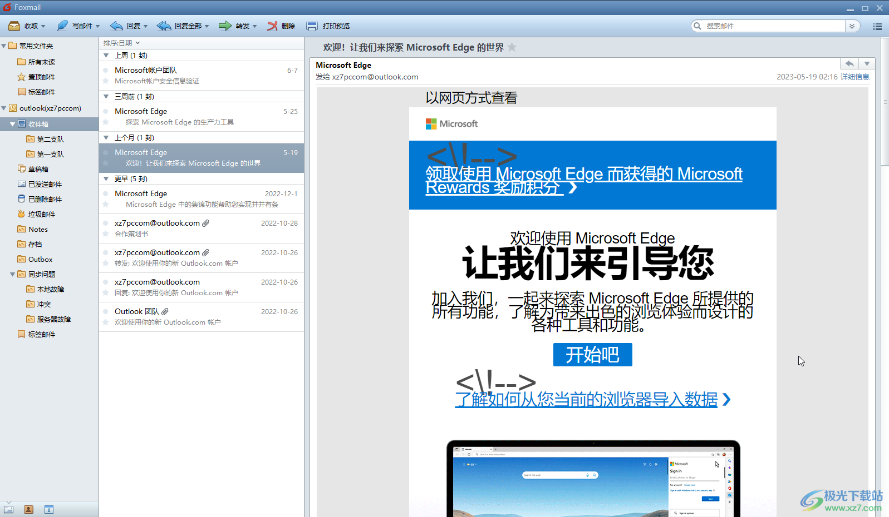
Task: Click the 开始吧 button
Action: coord(592,355)
